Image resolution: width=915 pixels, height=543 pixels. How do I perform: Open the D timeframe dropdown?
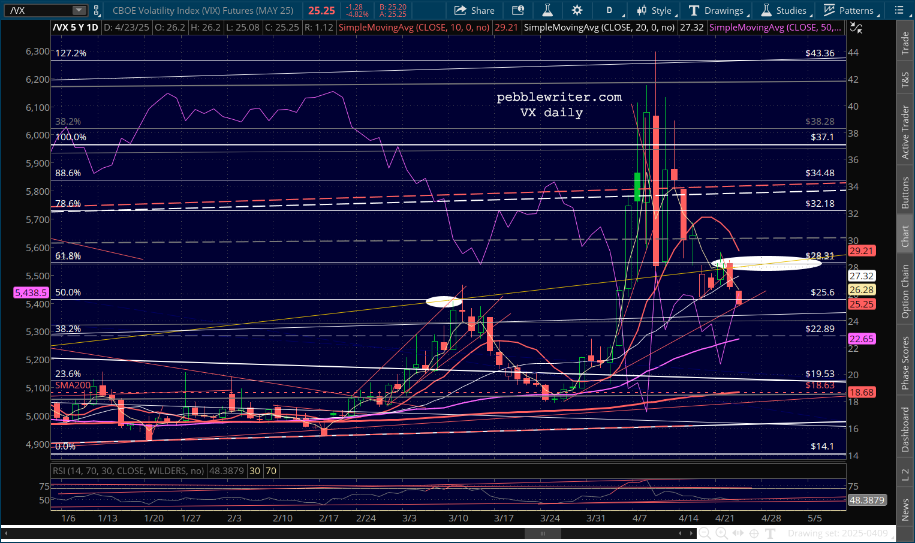click(x=612, y=10)
